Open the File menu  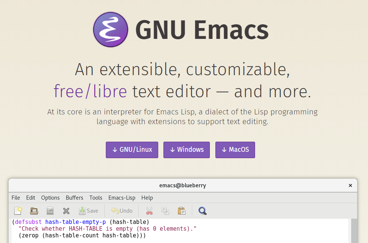pyautogui.click(x=16, y=198)
